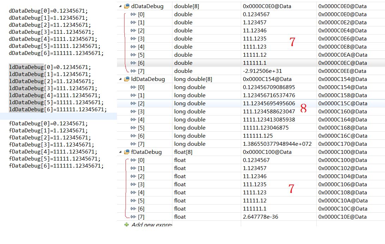Viewport: 385px width, 244px height.
Task: Click code line dDataDebug[6]=111111.12345671;
Action: click(56, 53)
